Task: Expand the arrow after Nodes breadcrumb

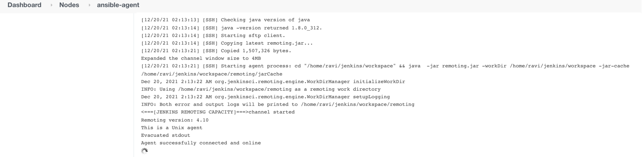Action: (x=89, y=5)
